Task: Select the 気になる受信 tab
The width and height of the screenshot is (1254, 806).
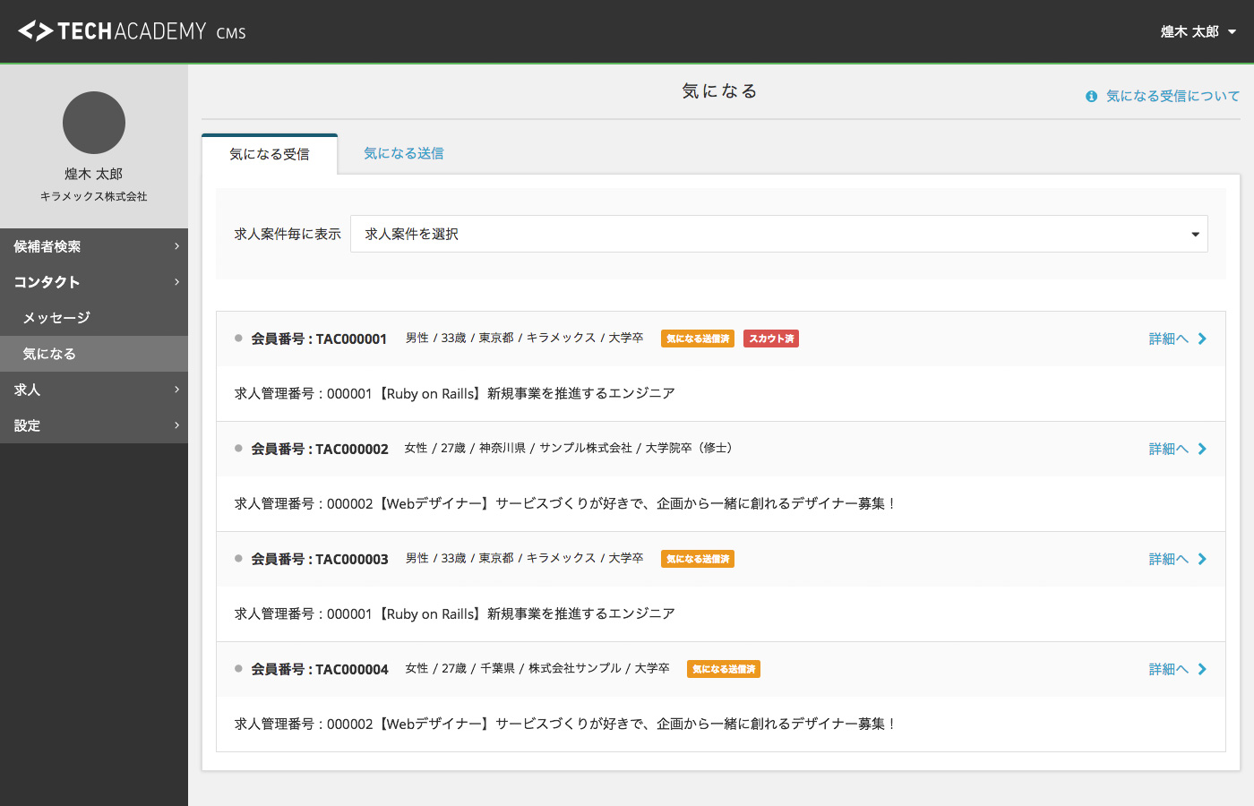Action: click(270, 154)
